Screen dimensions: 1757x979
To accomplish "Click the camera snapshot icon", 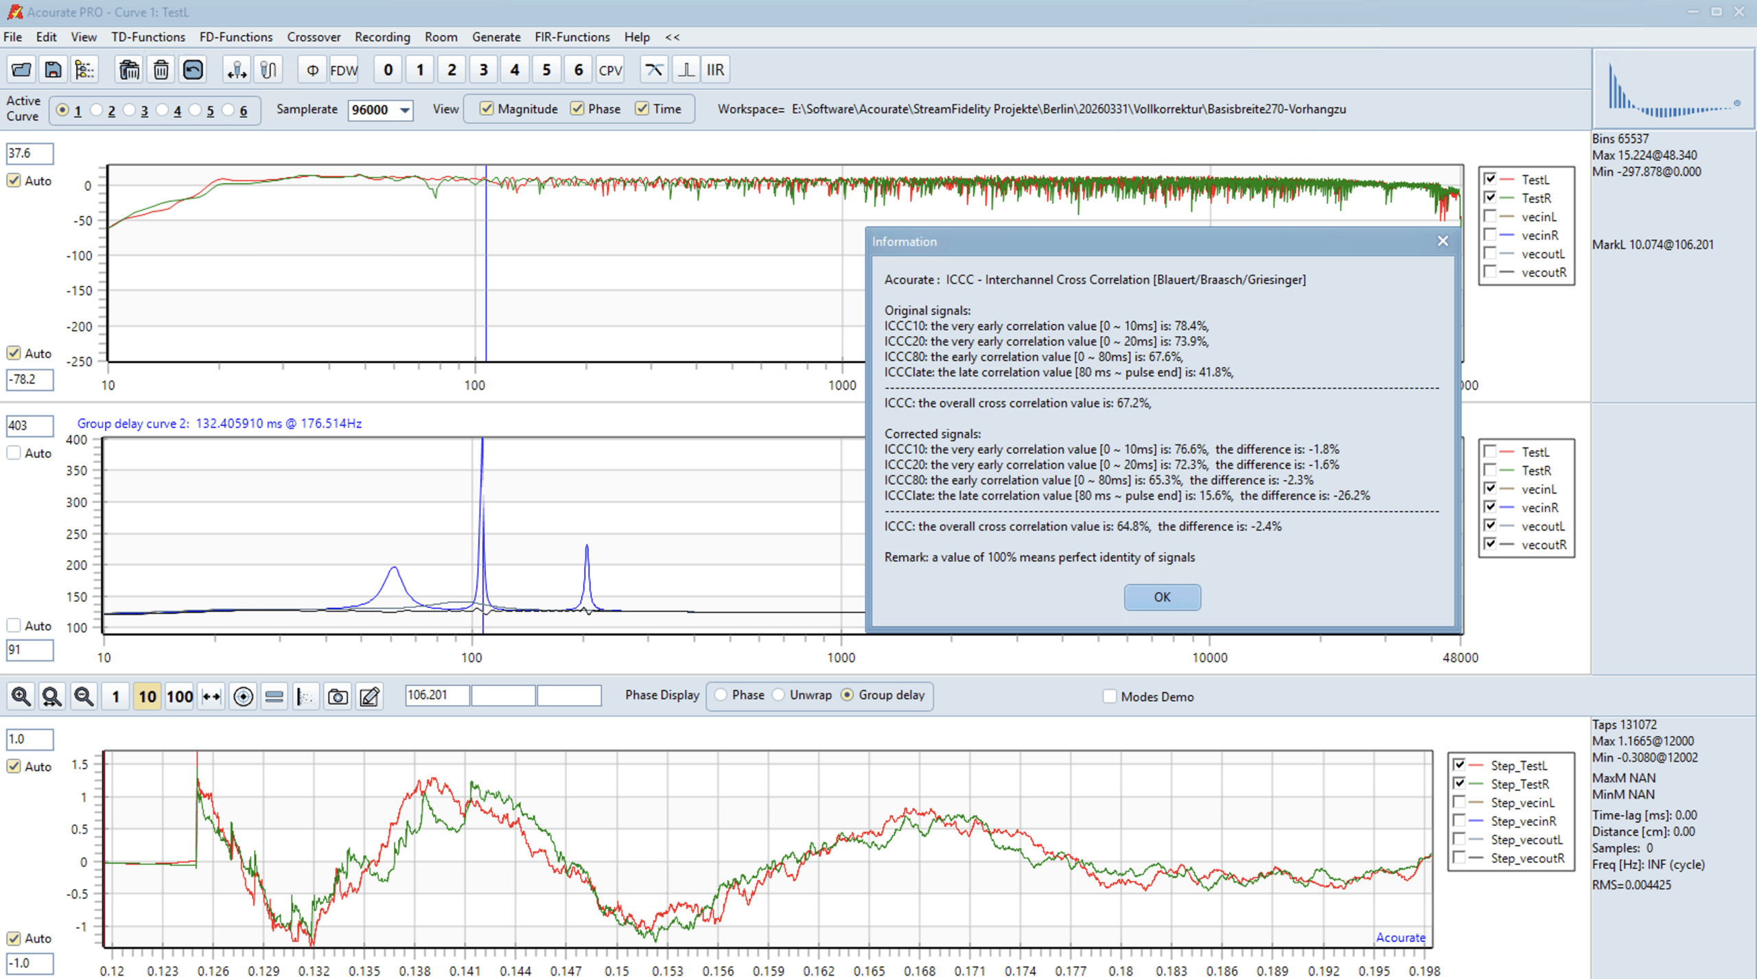I will [x=337, y=696].
